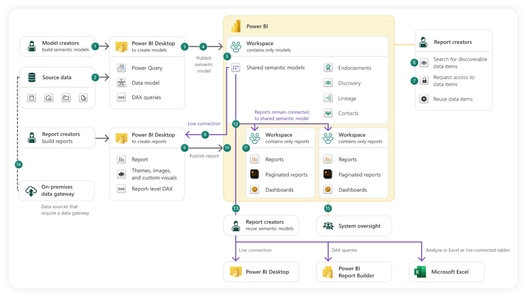The height and width of the screenshot is (297, 526).
Task: Select the Paginated reports icon
Action: click(255, 174)
